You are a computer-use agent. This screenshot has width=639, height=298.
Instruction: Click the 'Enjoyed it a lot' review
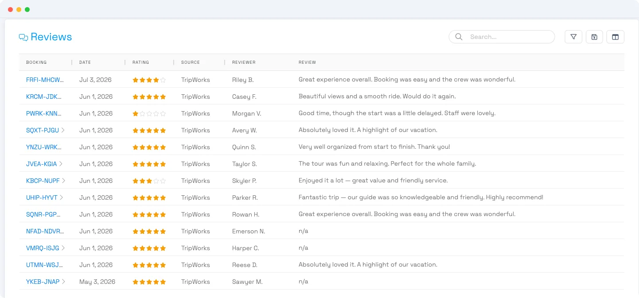(x=373, y=181)
